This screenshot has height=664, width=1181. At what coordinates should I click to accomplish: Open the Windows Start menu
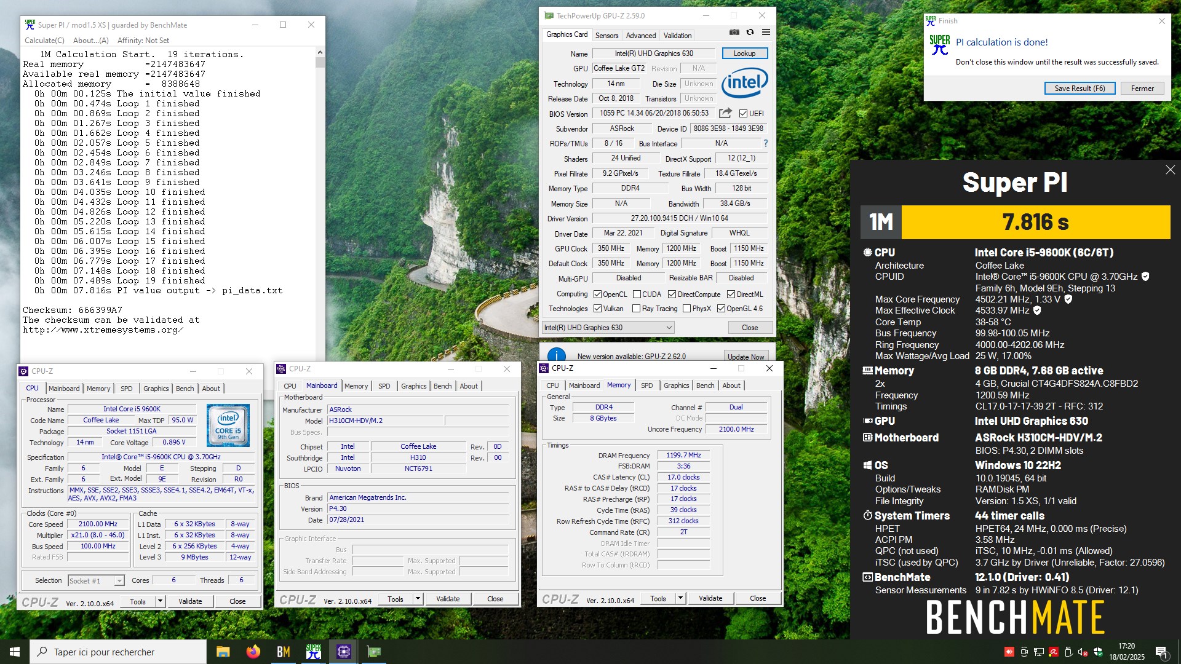(15, 652)
